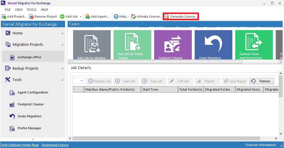Click the Generate License toolbar icon
This screenshot has width=284, height=148.
click(x=167, y=16)
